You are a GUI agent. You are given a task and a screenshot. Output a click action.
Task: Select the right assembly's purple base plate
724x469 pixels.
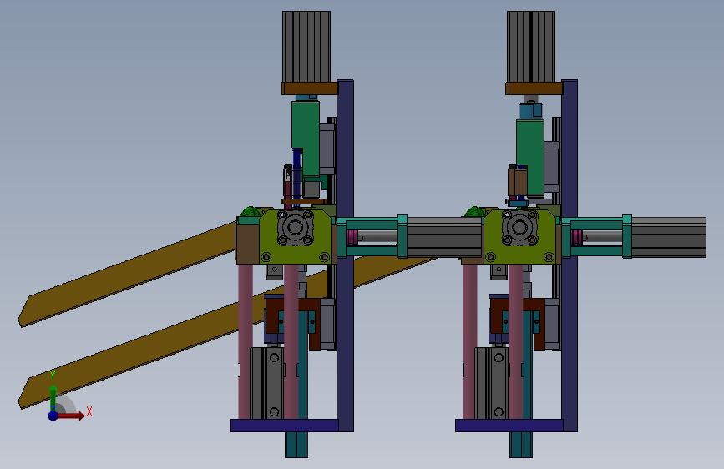tap(509, 426)
